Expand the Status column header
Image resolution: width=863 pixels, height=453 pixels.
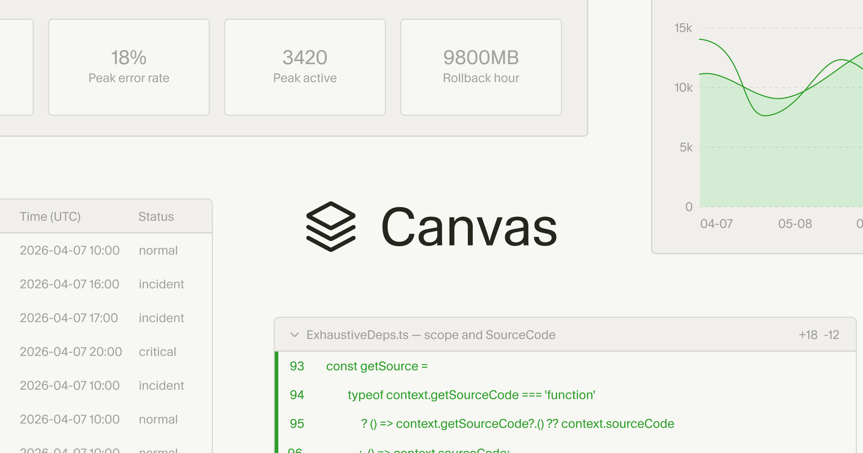coord(156,216)
